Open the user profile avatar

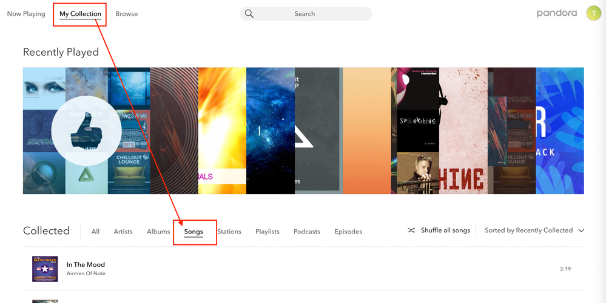pos(593,14)
